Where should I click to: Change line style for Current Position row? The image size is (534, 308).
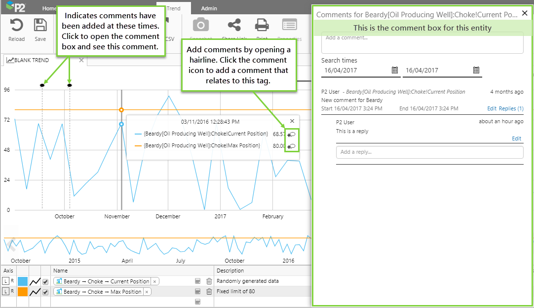coord(35,281)
